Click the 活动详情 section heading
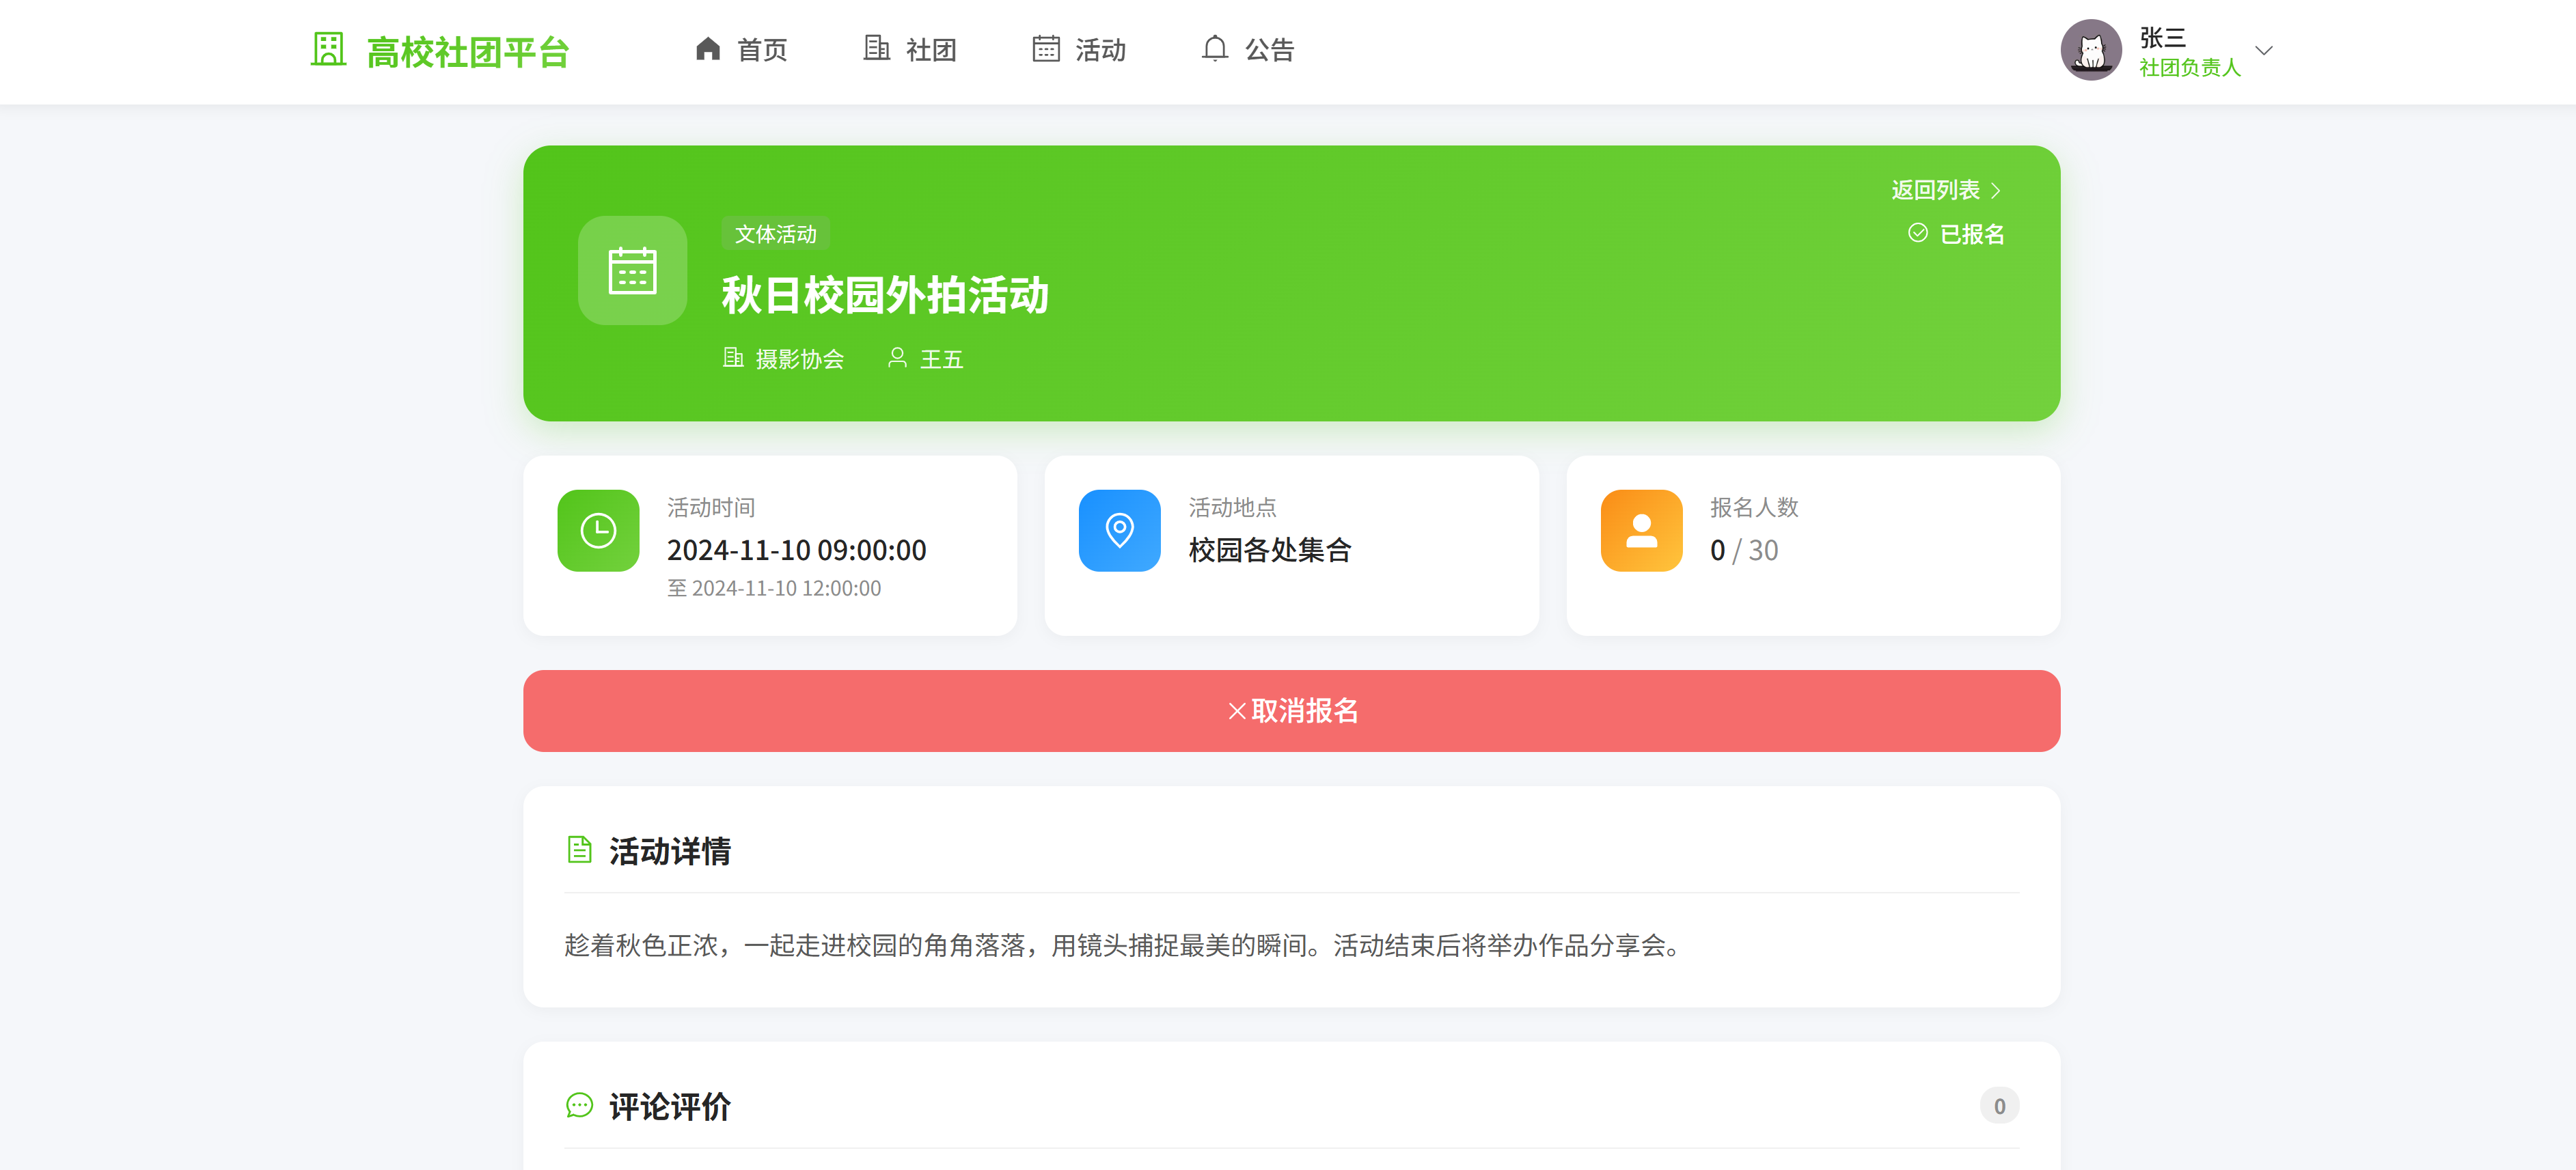Viewport: 2576px width, 1170px height. (670, 851)
